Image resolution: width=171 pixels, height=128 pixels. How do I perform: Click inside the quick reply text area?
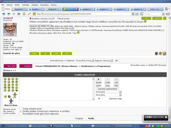56,89
